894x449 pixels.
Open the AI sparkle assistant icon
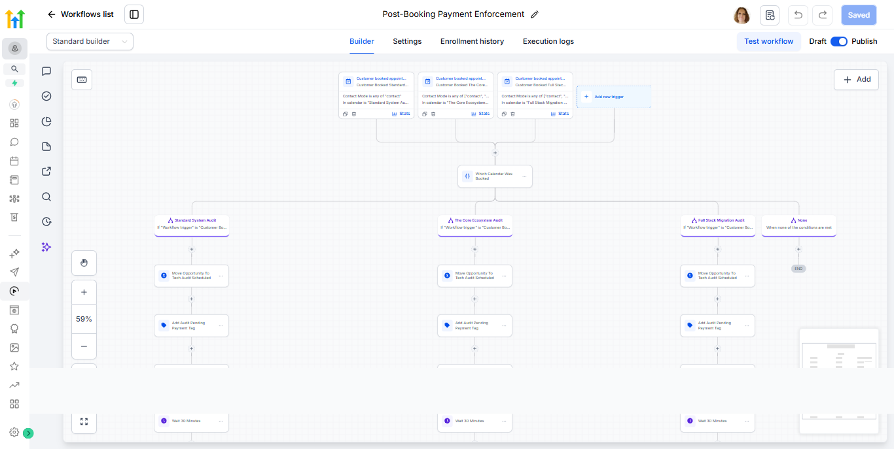click(46, 247)
